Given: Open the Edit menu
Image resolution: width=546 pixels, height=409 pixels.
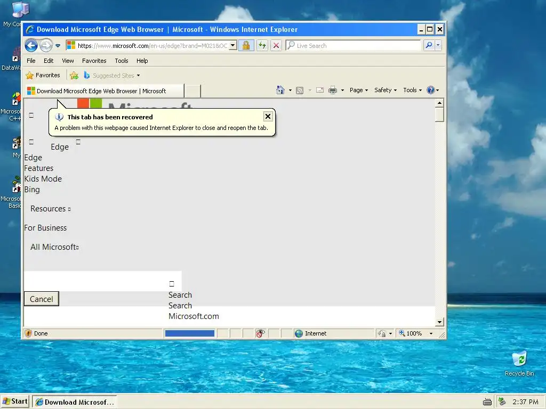Looking at the screenshot, I should coord(49,61).
